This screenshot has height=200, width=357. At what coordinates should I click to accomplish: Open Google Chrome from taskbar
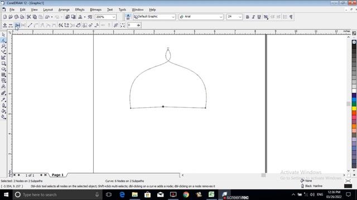[x=186, y=194]
